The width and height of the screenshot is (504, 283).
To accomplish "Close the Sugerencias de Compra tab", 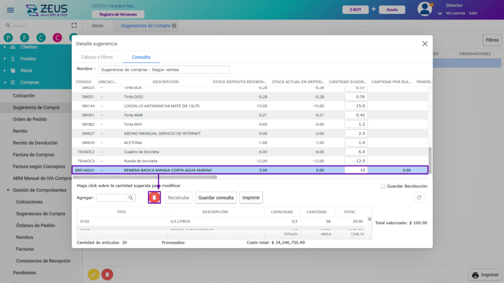I will [x=174, y=26].
